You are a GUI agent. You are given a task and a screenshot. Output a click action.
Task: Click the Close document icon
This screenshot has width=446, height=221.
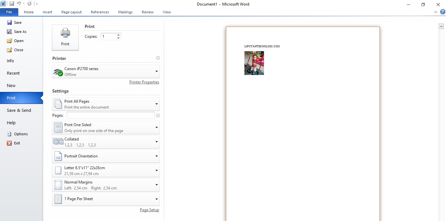(9, 50)
